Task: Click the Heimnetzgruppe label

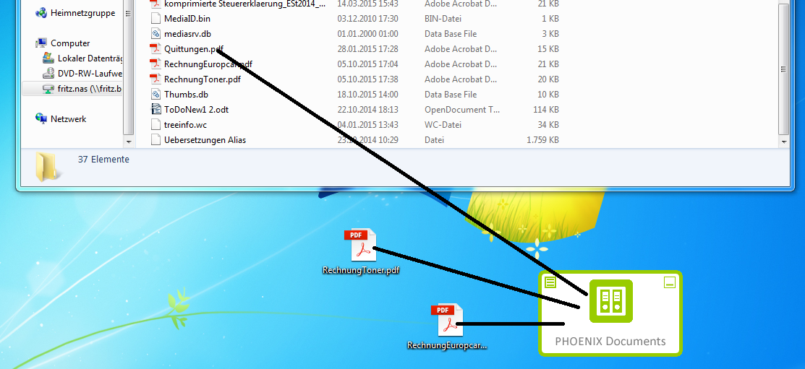Action: [x=82, y=13]
